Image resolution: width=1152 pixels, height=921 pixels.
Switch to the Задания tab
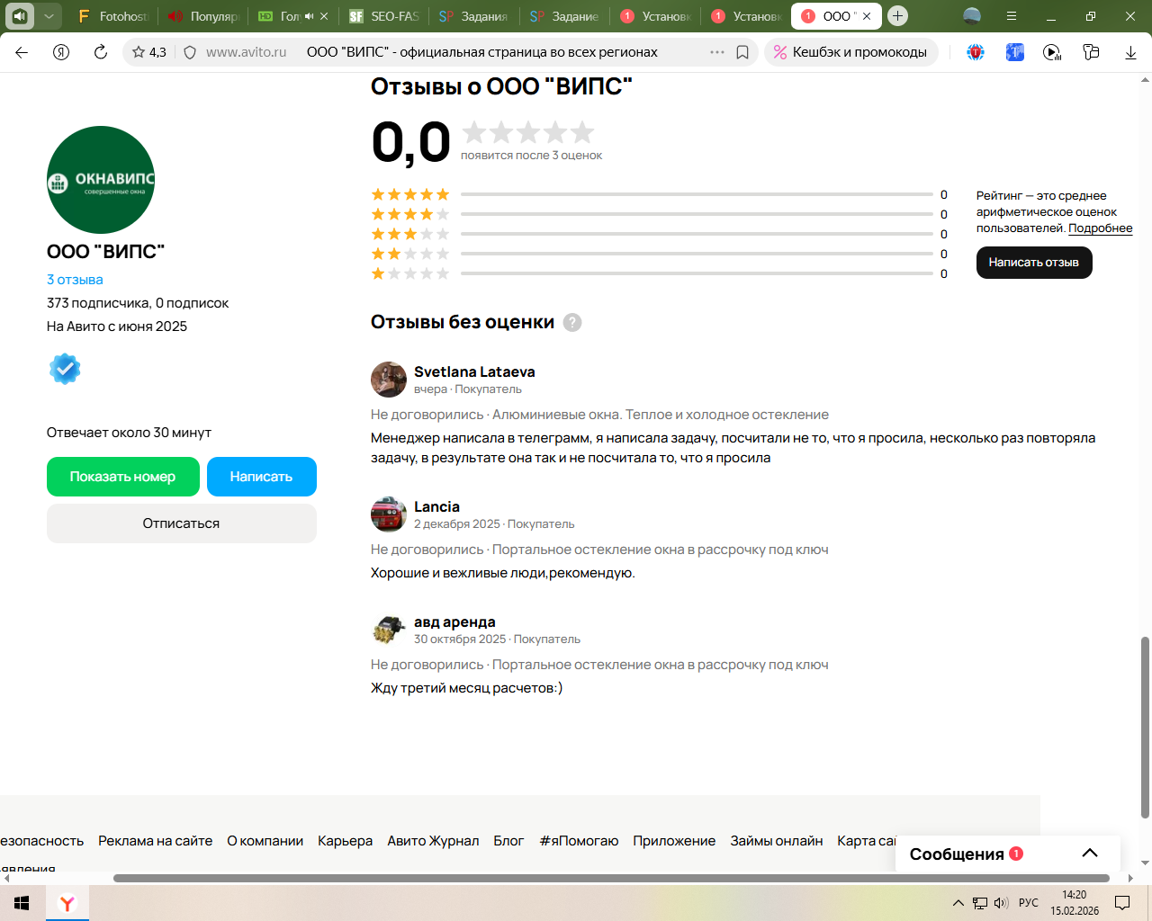[x=474, y=16]
